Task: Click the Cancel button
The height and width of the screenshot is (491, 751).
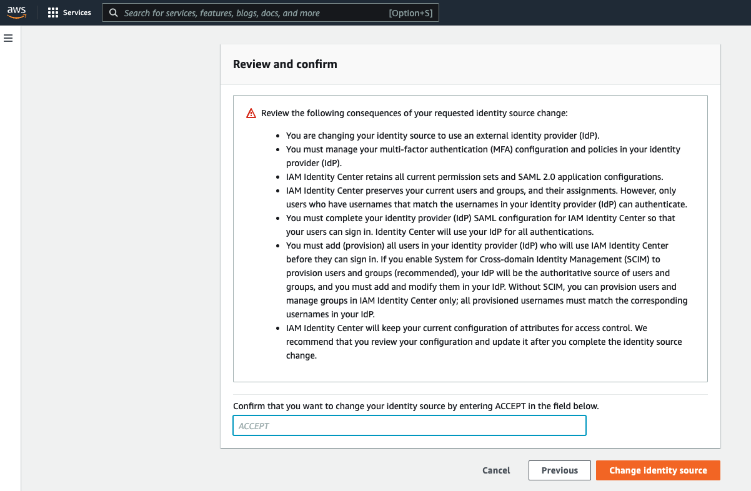Action: (x=496, y=470)
